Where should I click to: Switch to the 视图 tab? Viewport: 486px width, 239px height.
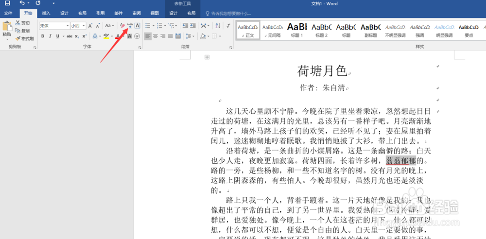[x=155, y=13]
